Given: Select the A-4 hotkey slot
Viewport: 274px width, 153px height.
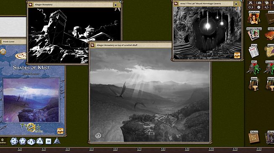Looking at the screenshot, I should point(67,149).
